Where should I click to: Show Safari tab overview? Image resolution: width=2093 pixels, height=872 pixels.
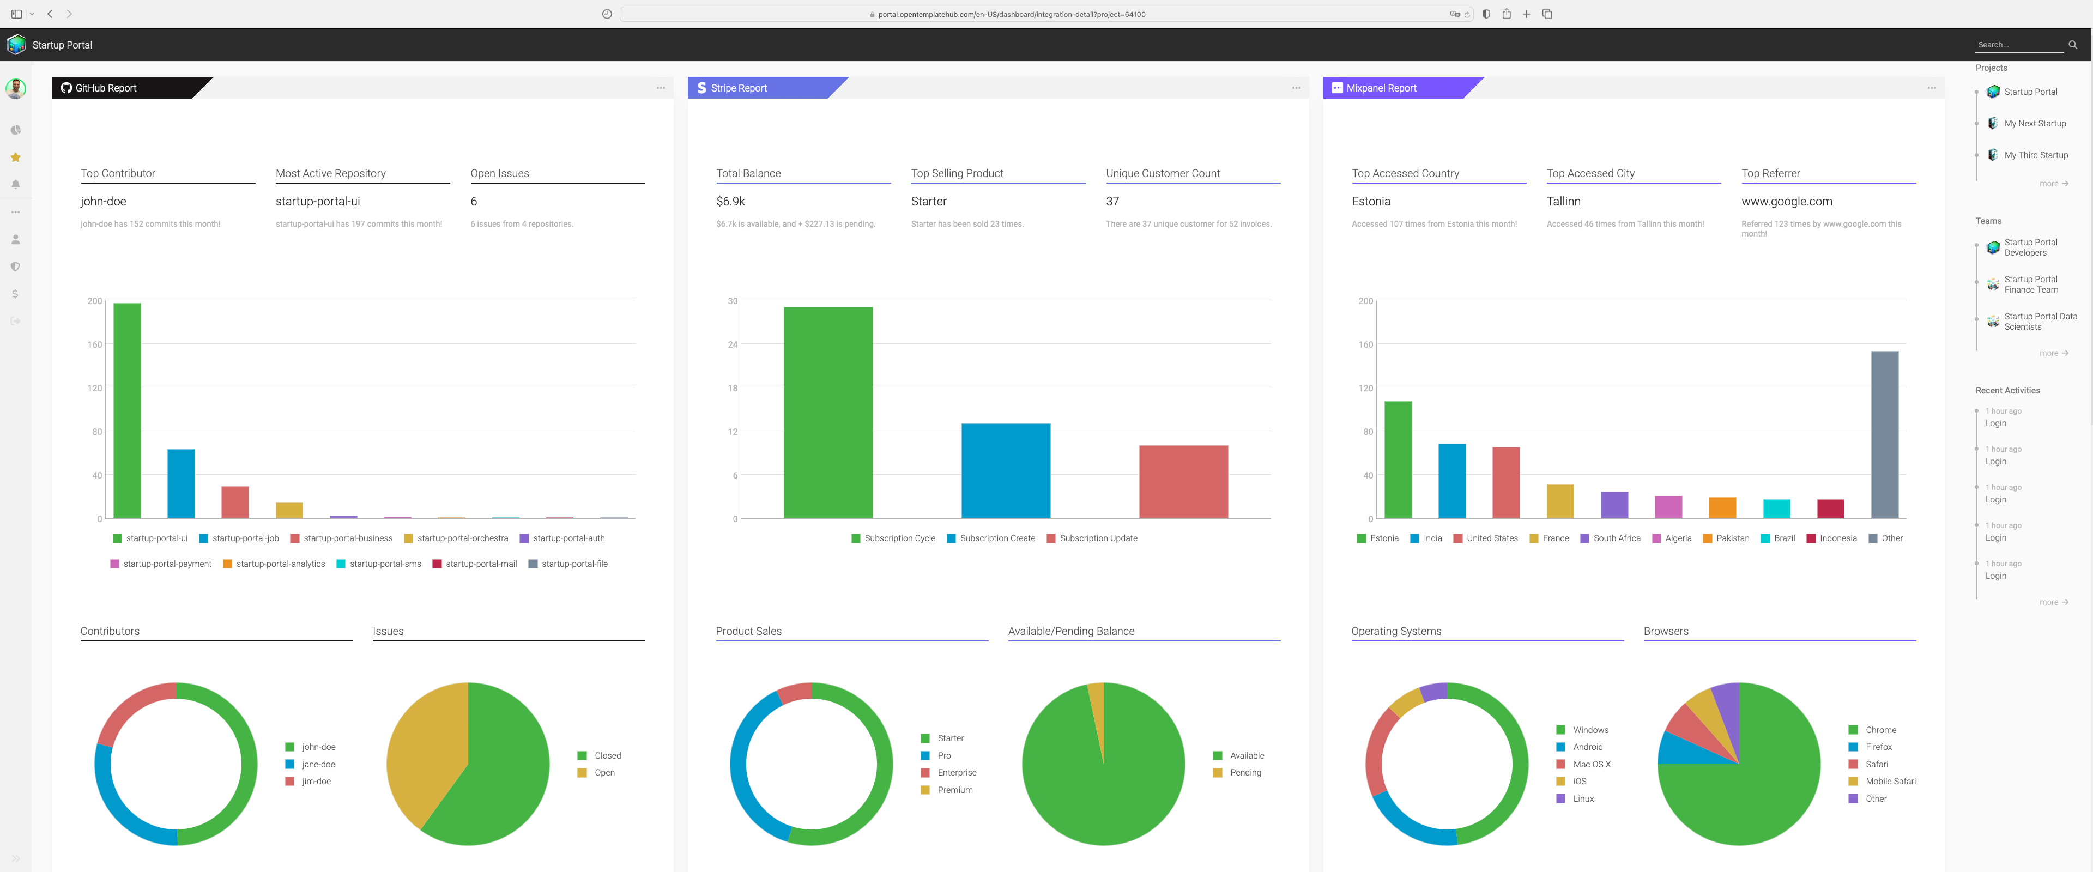1547,14
